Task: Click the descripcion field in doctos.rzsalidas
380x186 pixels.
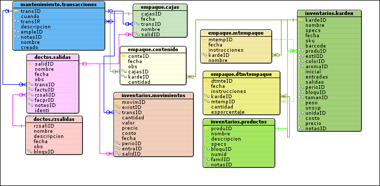Action: pos(54,136)
